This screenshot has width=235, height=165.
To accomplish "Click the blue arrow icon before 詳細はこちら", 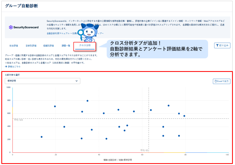I will (x=6, y=67).
